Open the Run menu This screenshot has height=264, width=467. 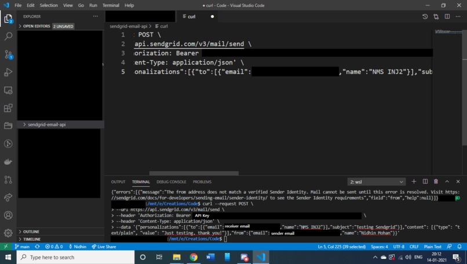coord(93,5)
